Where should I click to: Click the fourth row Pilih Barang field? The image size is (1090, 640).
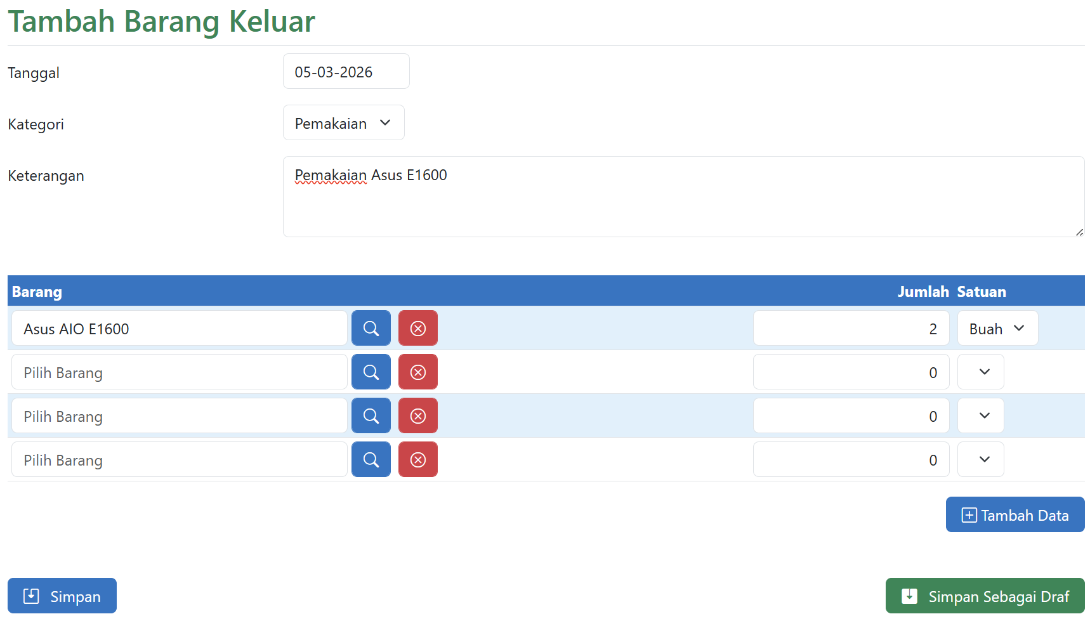[x=180, y=459]
